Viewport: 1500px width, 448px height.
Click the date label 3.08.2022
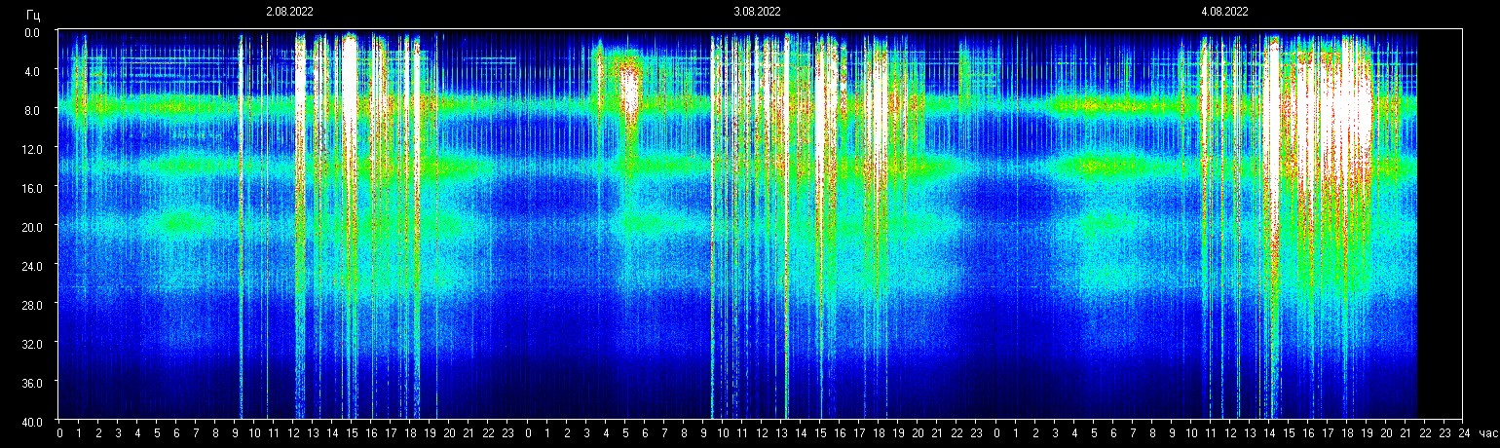tap(757, 12)
